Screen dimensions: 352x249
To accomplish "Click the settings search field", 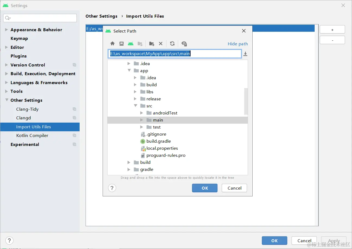I will pos(40,18).
